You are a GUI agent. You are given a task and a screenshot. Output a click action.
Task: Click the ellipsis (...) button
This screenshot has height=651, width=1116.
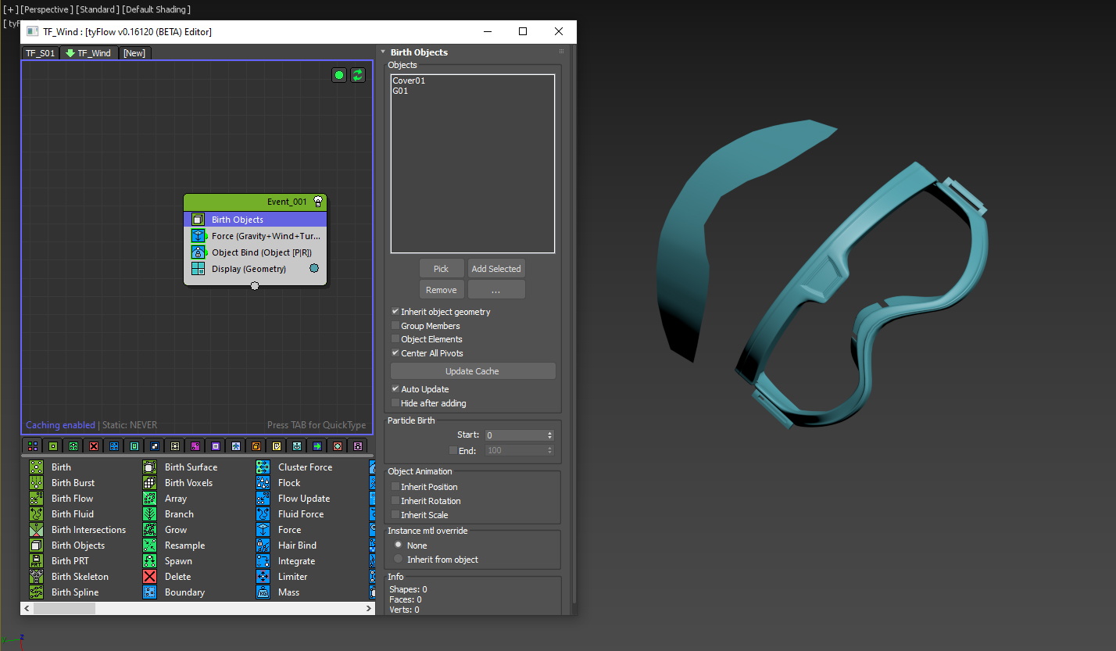496,289
